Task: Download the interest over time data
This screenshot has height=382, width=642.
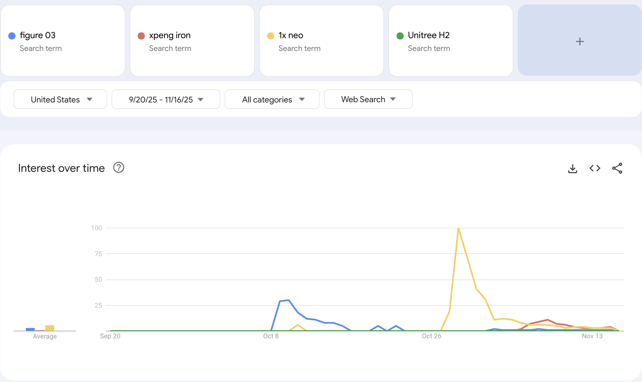Action: click(x=572, y=168)
